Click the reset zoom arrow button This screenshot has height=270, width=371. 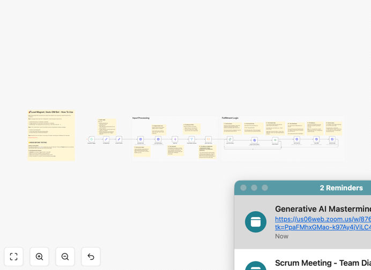click(91, 257)
